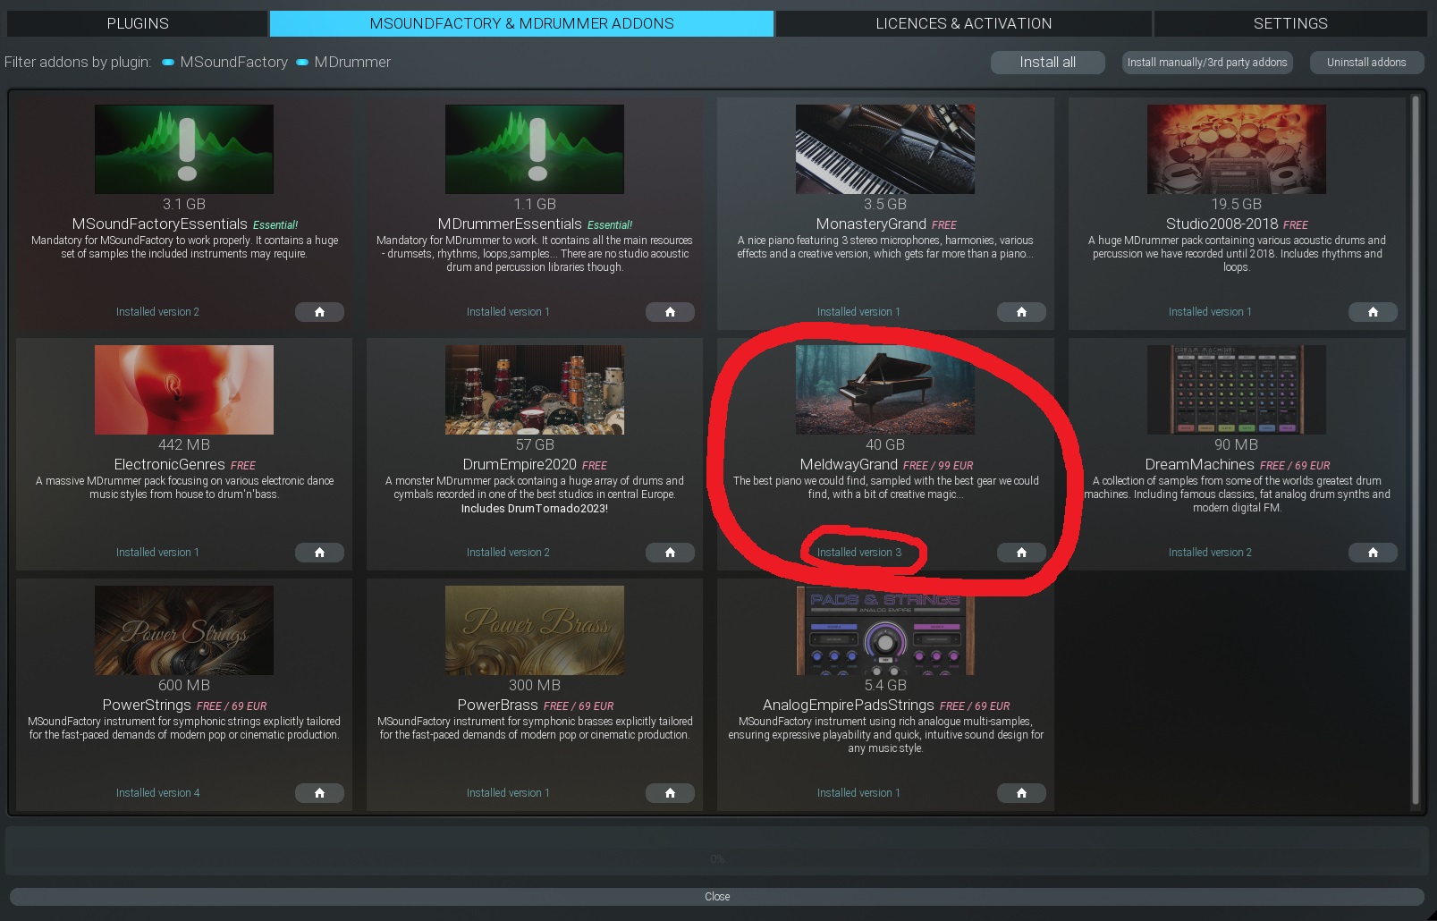Switch to the Plugins tab
1437x921 pixels.
[138, 23]
